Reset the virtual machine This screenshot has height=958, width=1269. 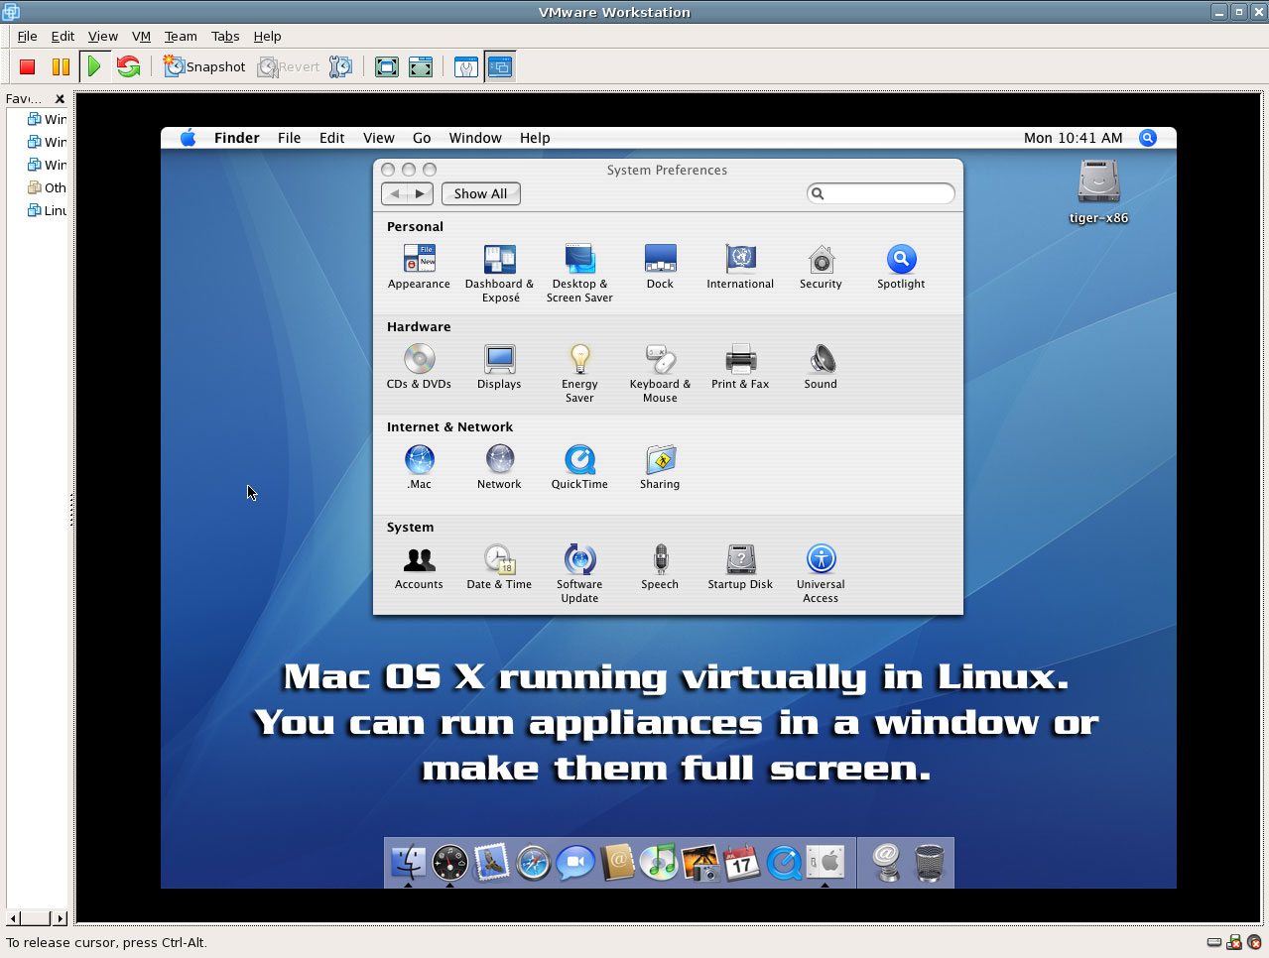[128, 66]
